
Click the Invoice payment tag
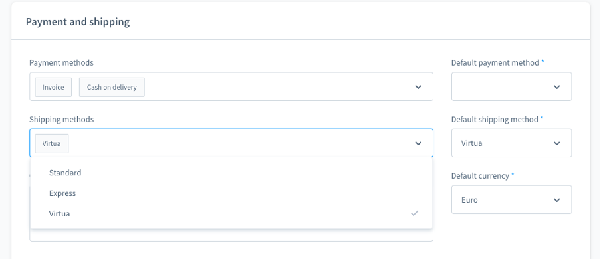pyautogui.click(x=53, y=87)
